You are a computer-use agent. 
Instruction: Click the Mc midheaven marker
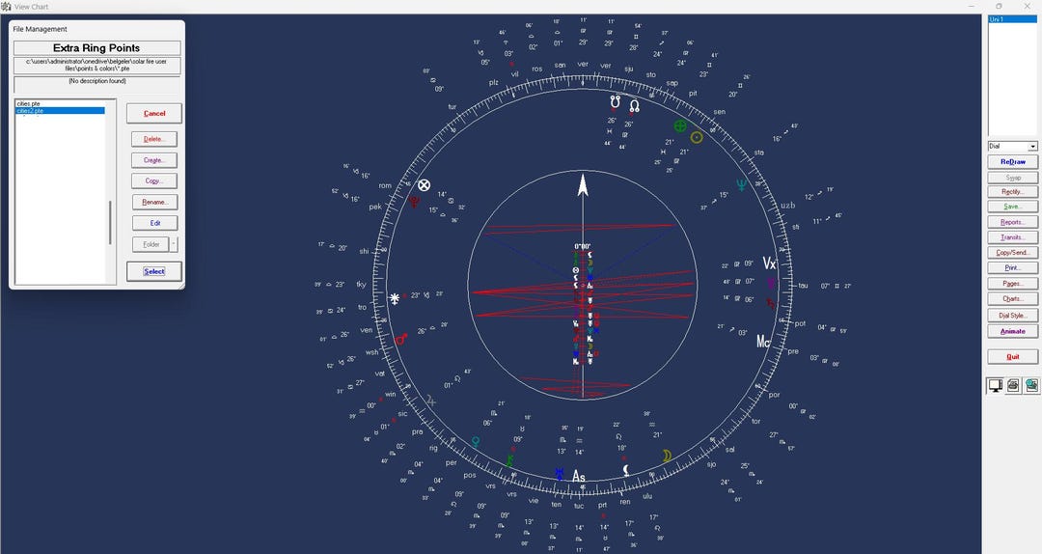click(763, 342)
